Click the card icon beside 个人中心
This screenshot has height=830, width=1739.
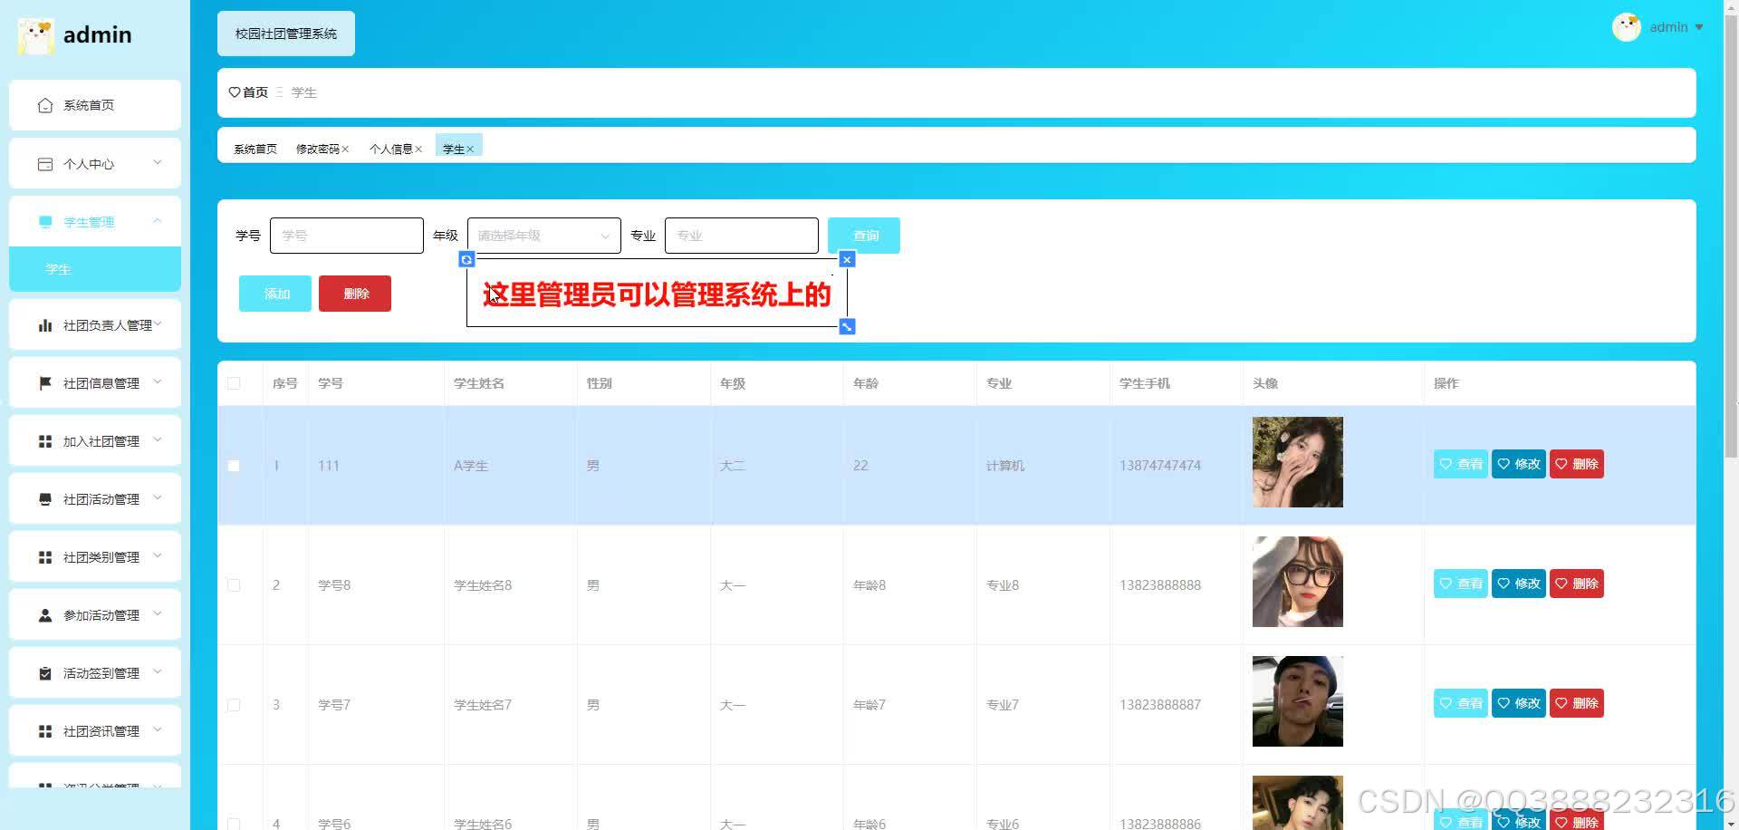point(45,164)
